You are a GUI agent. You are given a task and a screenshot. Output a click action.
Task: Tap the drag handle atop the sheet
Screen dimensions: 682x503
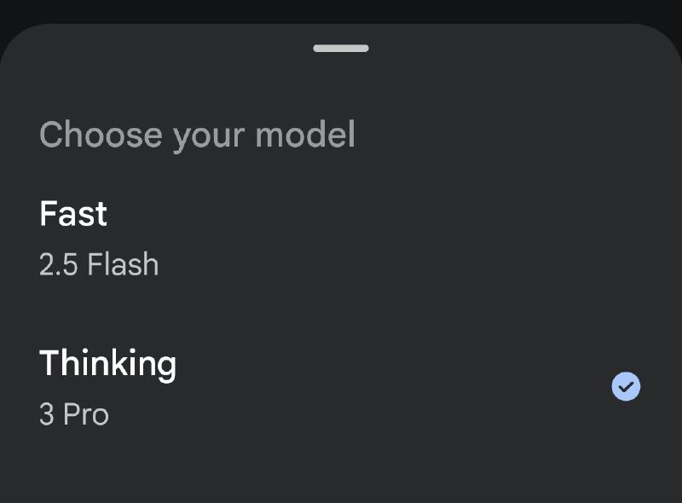tap(341, 49)
